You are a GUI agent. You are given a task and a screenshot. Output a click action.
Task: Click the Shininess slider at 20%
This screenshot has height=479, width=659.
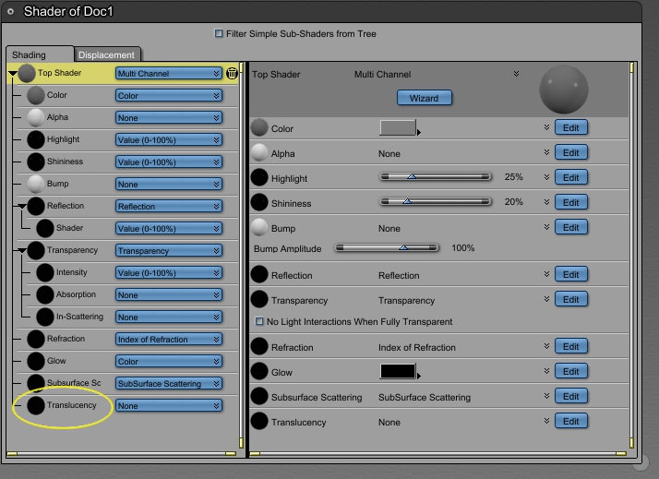point(435,202)
